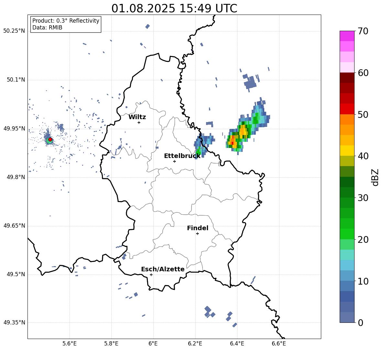
Task: Click the Esch/Alzette station cross marker
Action: click(151, 275)
